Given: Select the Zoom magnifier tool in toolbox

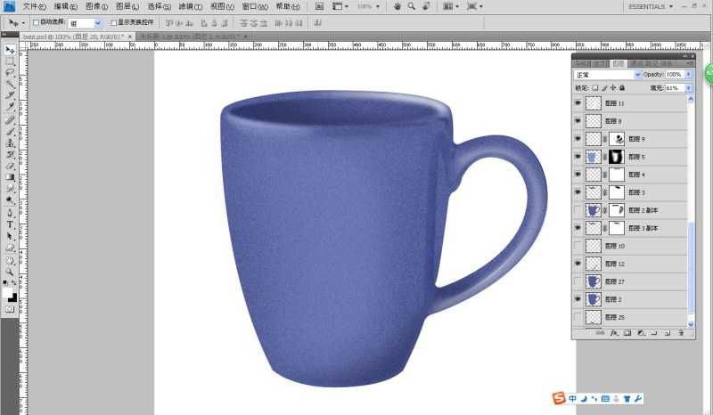Looking at the screenshot, I should [10, 272].
